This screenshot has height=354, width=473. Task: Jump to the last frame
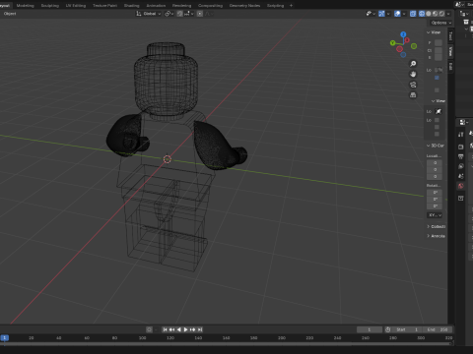[200, 329]
